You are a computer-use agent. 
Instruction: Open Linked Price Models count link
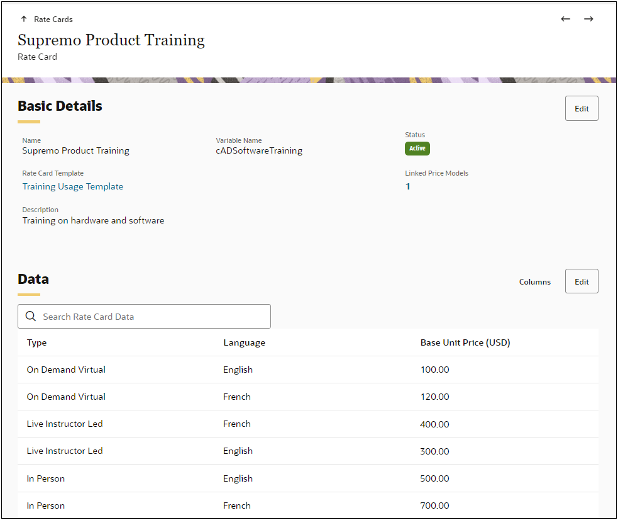pos(408,186)
